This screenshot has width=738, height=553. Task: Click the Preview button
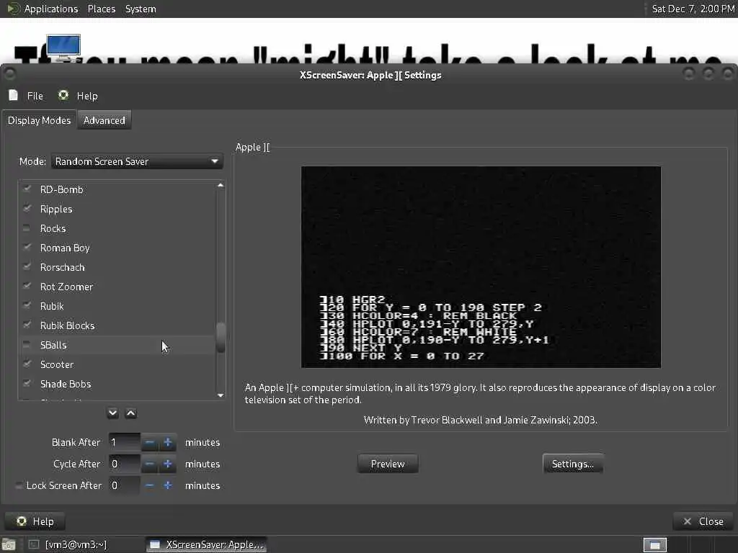click(388, 464)
